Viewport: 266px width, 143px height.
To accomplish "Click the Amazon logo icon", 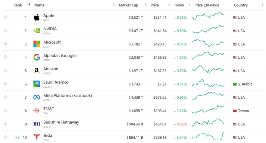I will pyautogui.click(x=37, y=71).
